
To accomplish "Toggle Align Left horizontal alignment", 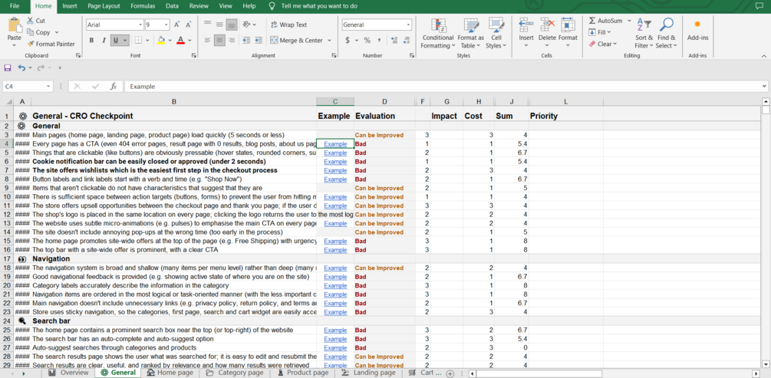I will 207,41.
